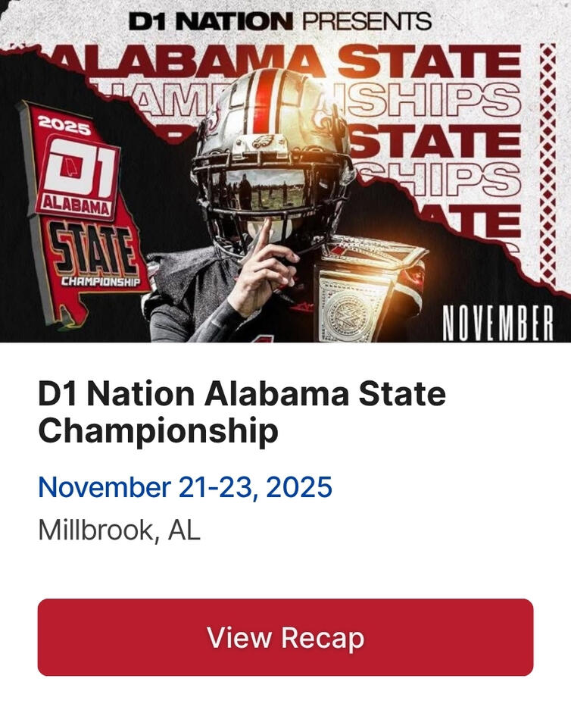Tap the 2025 label on state logo
The image size is (571, 713).
click(64, 126)
